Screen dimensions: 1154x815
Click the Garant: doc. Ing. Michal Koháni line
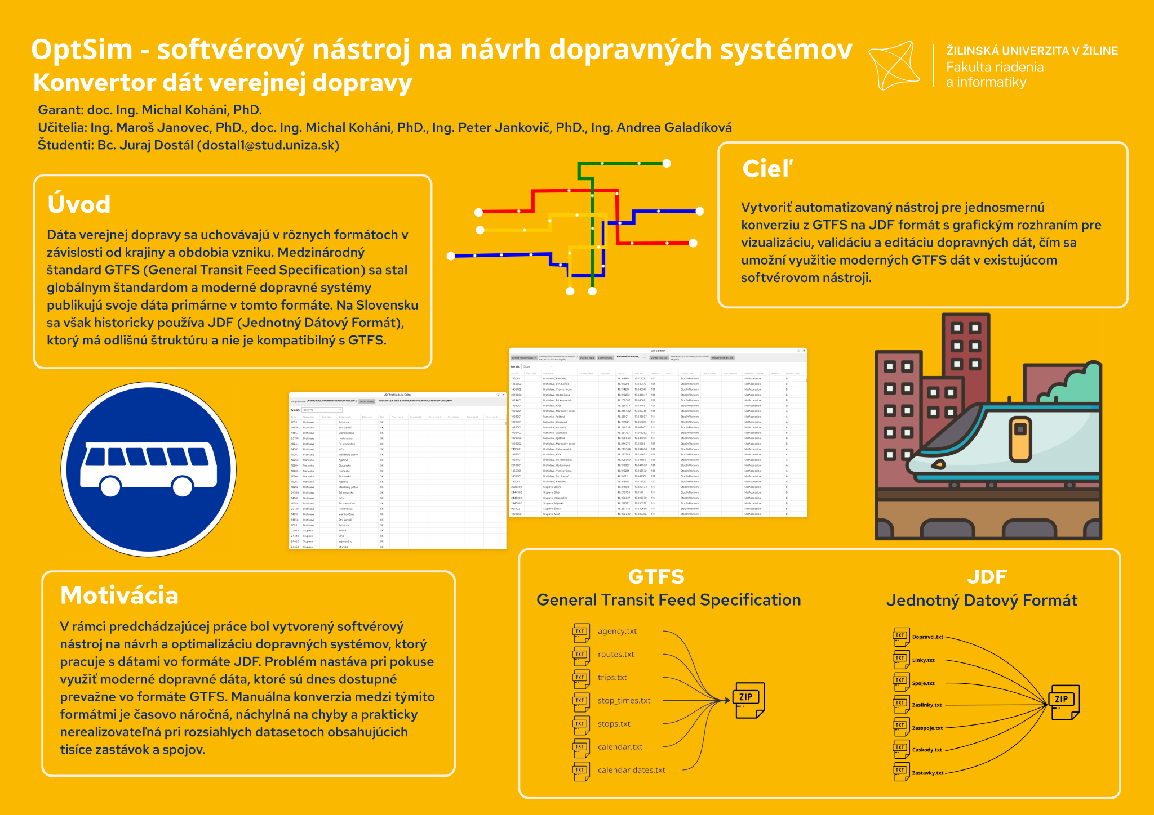(150, 110)
